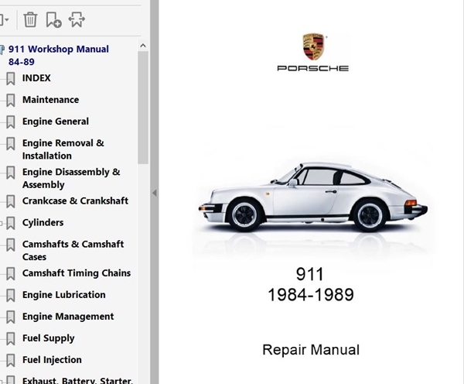Click the INDEX bookmark icon

pos(11,78)
